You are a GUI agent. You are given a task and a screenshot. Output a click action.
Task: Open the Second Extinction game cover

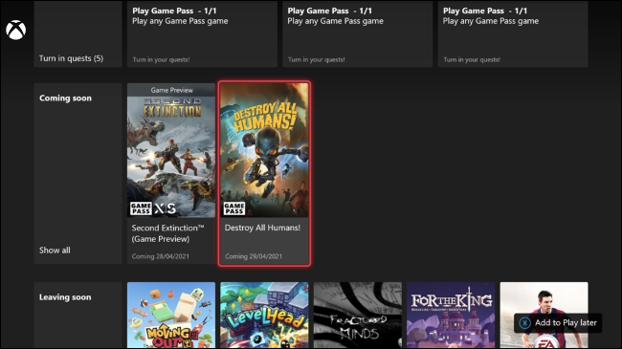(x=171, y=157)
